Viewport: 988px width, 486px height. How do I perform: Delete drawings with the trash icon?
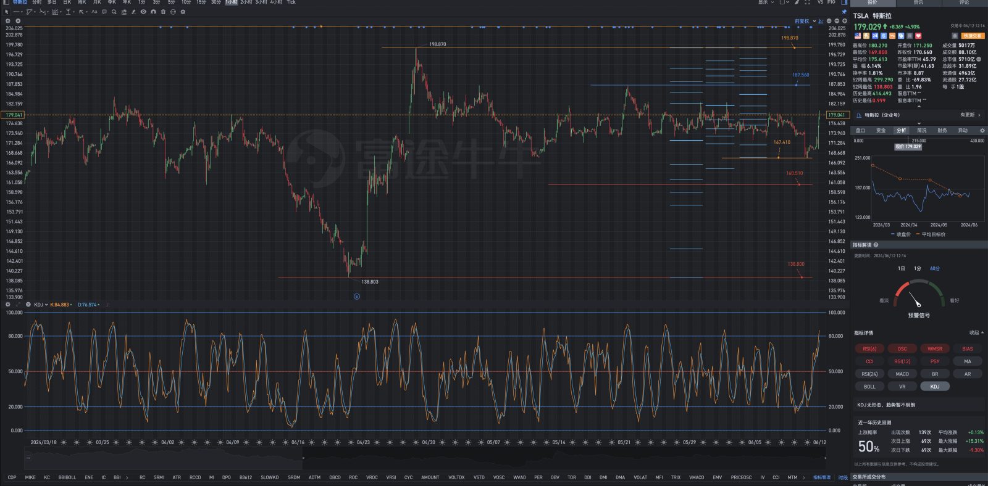tap(163, 12)
